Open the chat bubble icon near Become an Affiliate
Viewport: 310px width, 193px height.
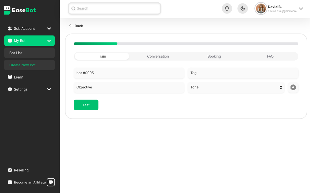[x=51, y=182]
